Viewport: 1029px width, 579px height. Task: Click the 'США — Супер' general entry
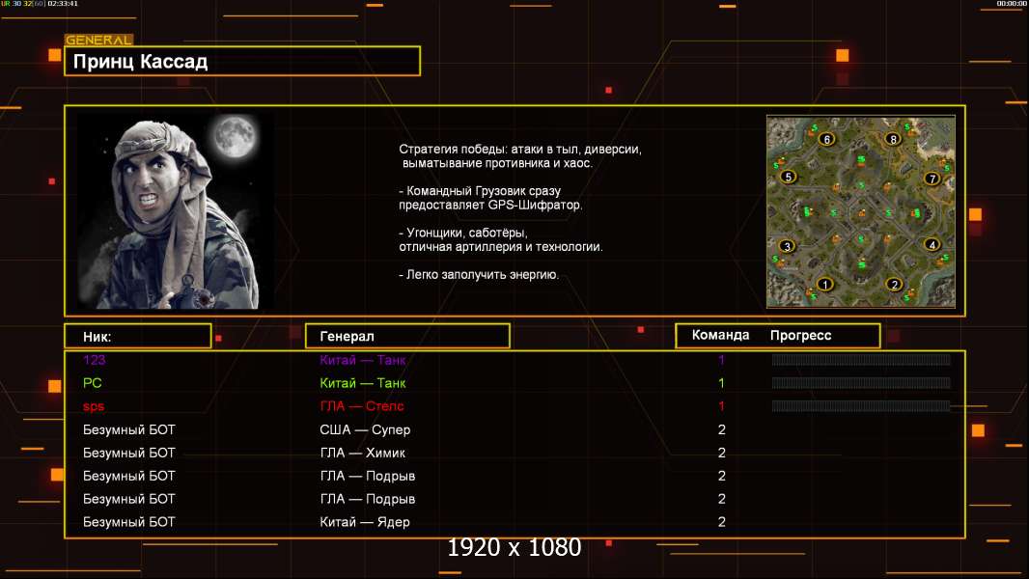pyautogui.click(x=365, y=429)
